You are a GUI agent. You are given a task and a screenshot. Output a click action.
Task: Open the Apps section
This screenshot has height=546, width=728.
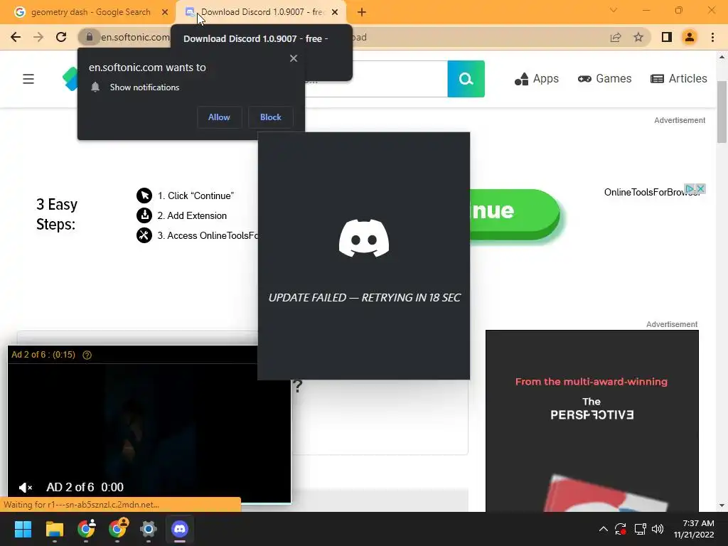(x=537, y=79)
